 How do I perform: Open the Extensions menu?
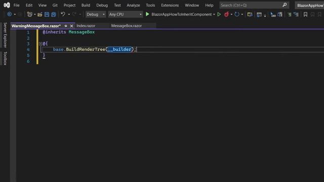coord(170,5)
